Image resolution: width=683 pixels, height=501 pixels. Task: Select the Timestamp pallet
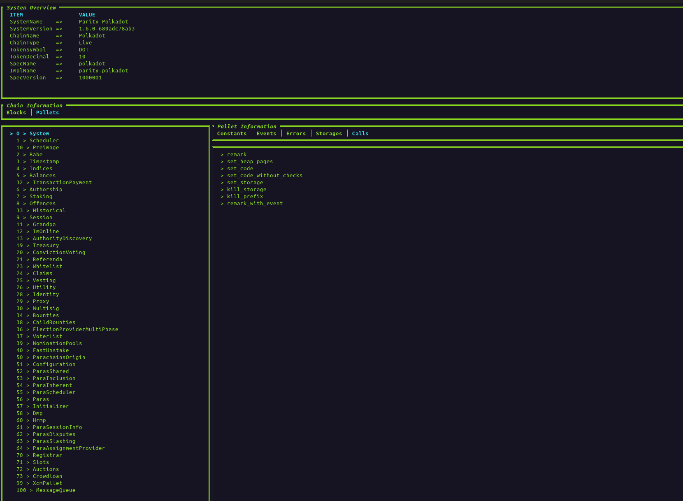[x=37, y=162]
